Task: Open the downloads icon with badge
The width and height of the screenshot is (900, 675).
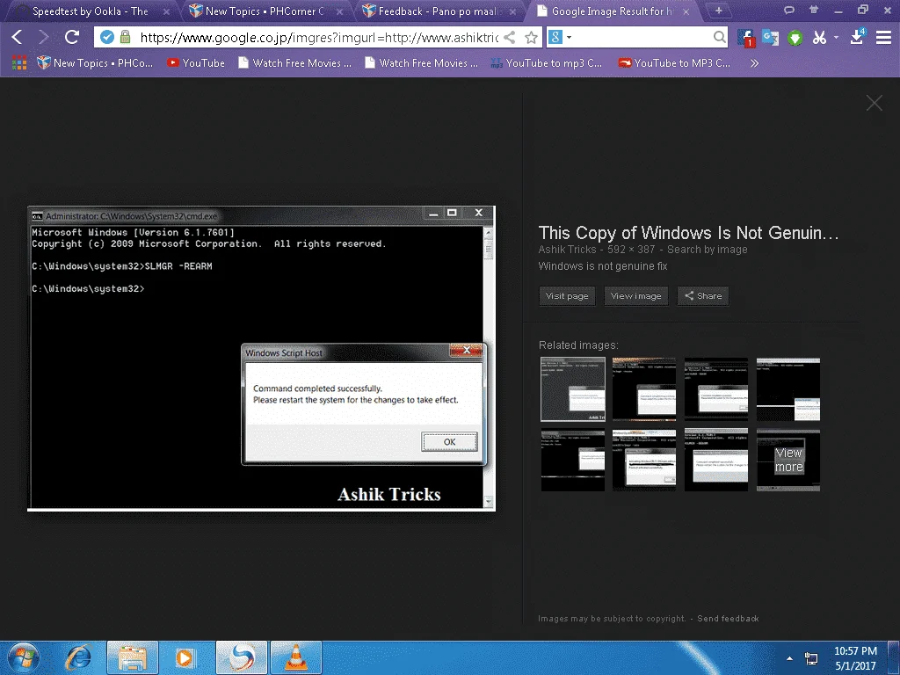Action: [858, 36]
